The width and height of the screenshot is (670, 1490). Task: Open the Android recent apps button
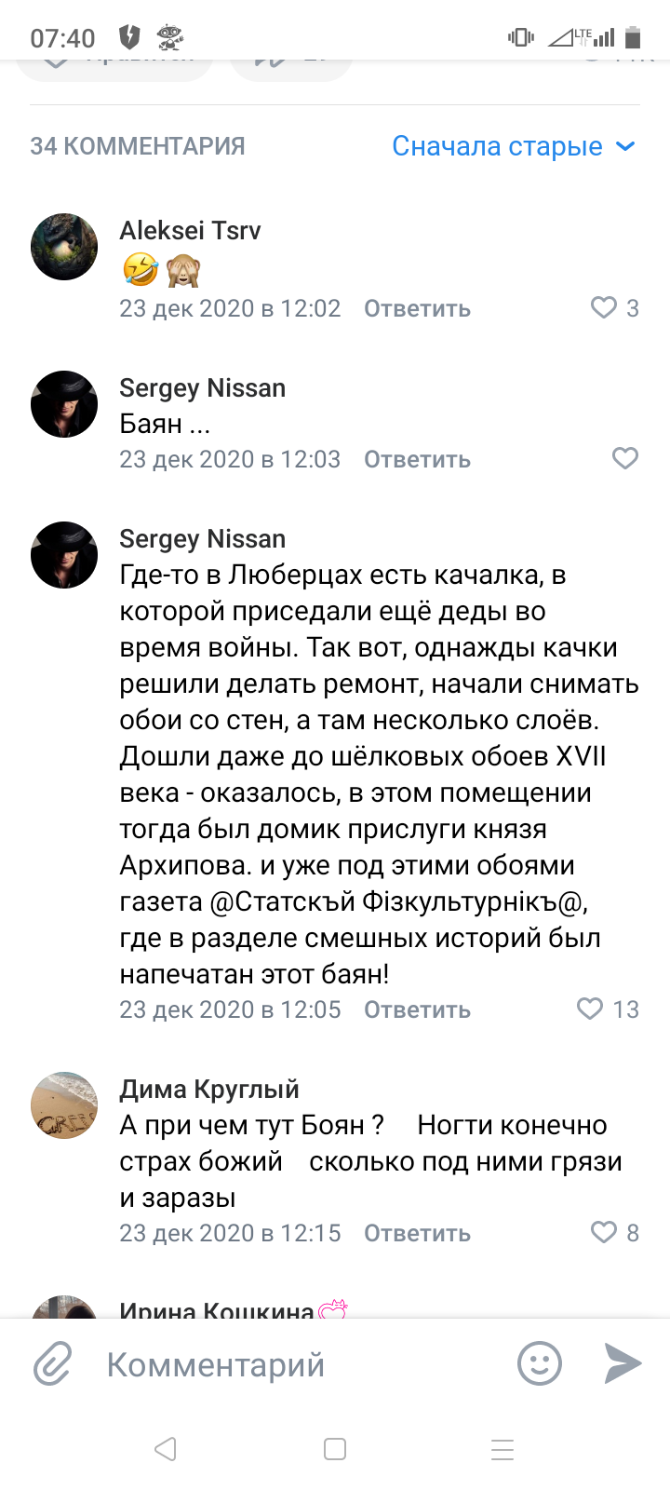(x=502, y=1449)
